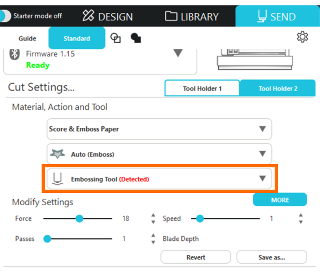Open the Auto (Emboss) action dropdown
Image resolution: width=320 pixels, height=276 pixels.
262,154
